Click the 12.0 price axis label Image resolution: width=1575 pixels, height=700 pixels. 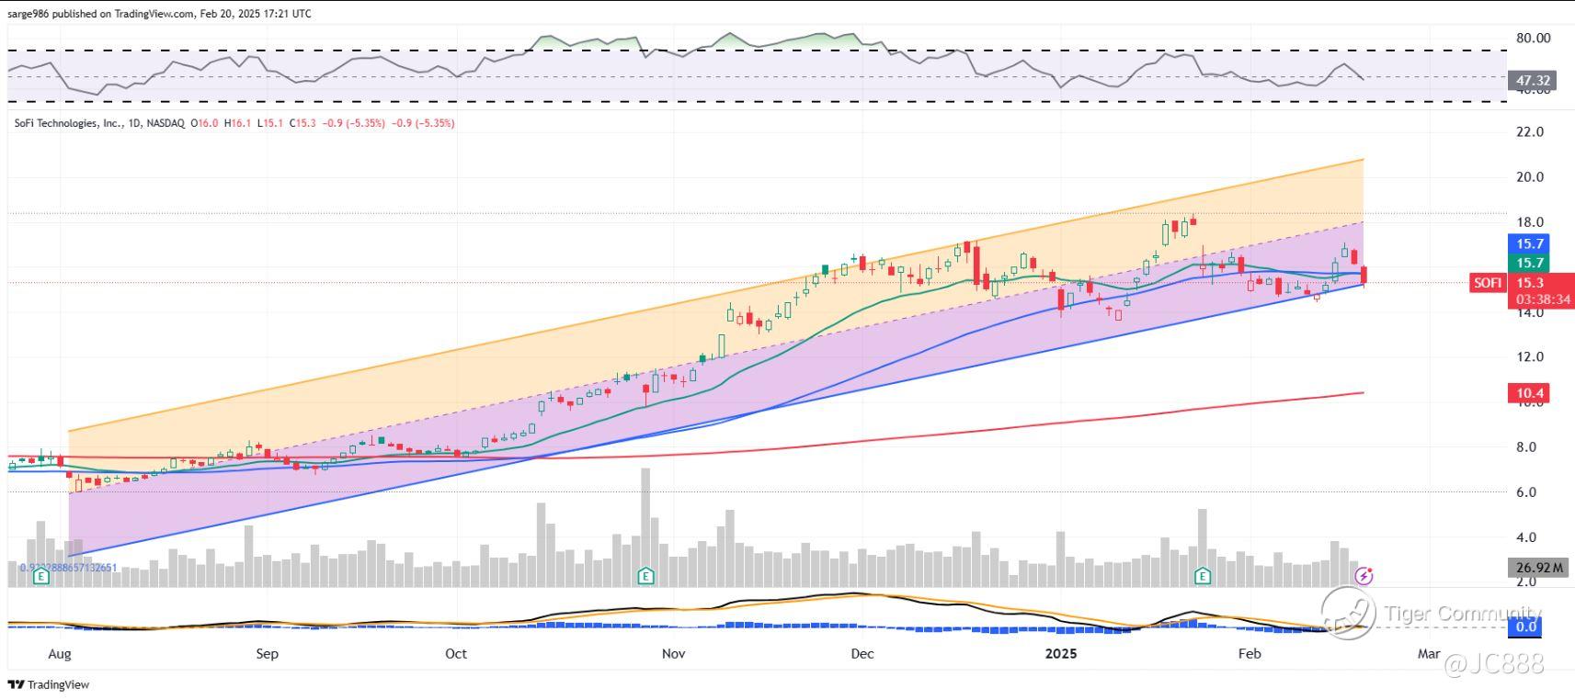coord(1529,357)
